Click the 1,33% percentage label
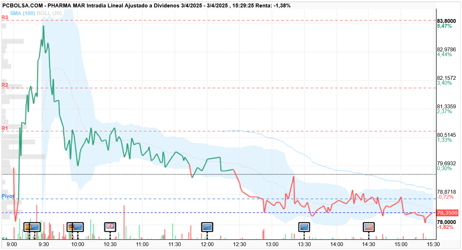This screenshot has width=462, height=250. 444,140
